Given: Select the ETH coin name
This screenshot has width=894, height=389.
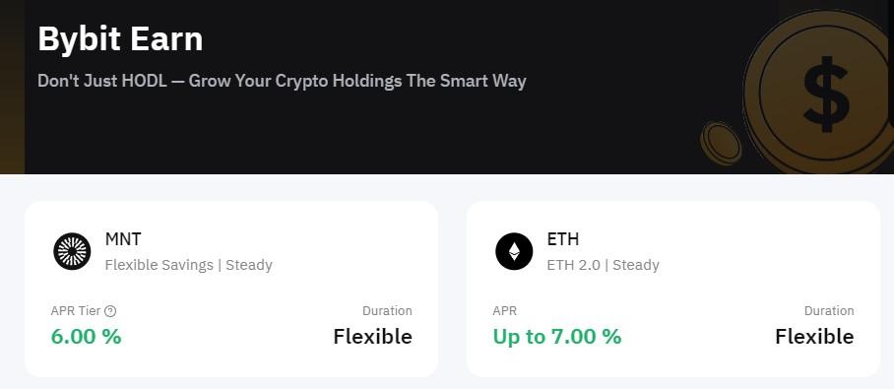Looking at the screenshot, I should point(563,239).
